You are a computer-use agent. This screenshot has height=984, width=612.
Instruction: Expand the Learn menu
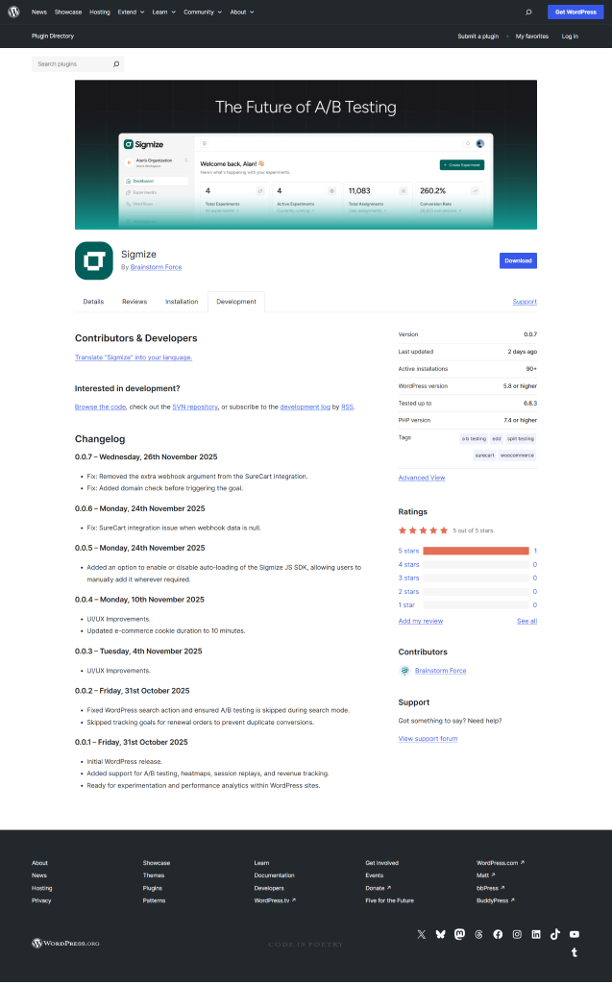(164, 12)
